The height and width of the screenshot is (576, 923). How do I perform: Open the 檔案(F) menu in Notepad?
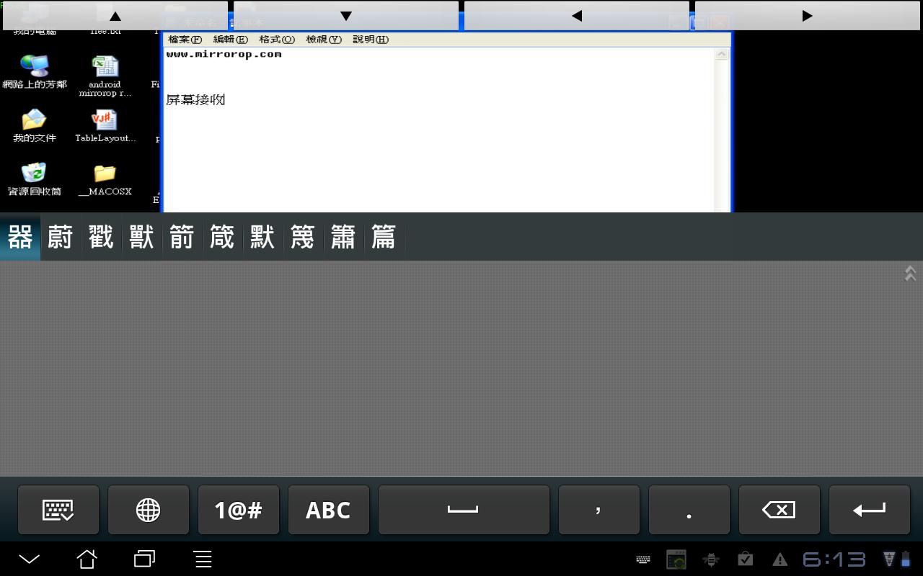(184, 40)
